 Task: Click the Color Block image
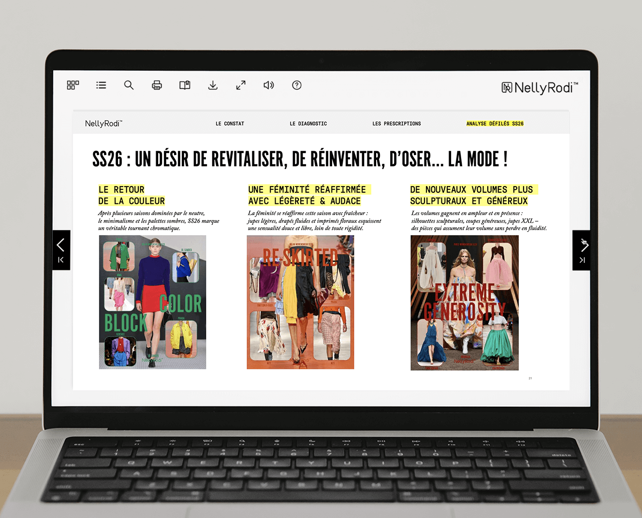pyautogui.click(x=153, y=302)
